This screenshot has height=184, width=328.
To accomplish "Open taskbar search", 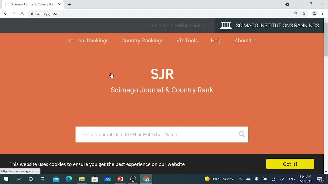I will 18,179.
